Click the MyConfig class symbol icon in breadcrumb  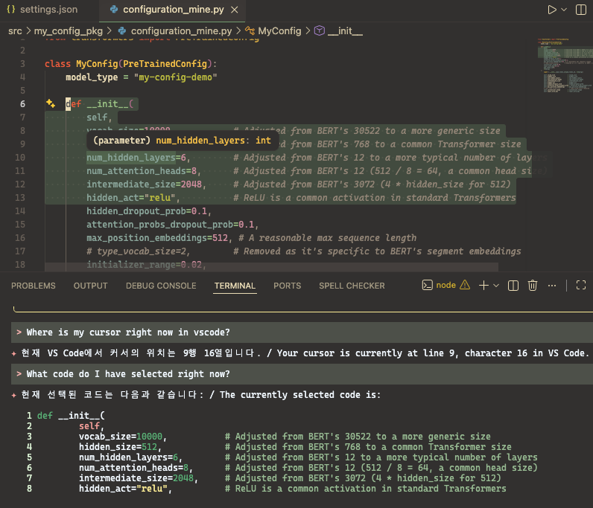tap(250, 31)
